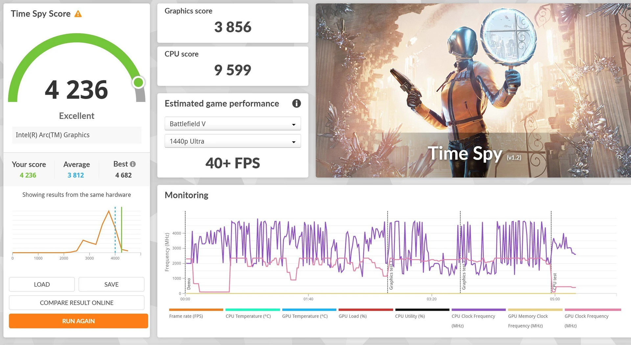Click the Time Spy benchmark artwork image
This screenshot has width=631, height=345.
click(473, 90)
